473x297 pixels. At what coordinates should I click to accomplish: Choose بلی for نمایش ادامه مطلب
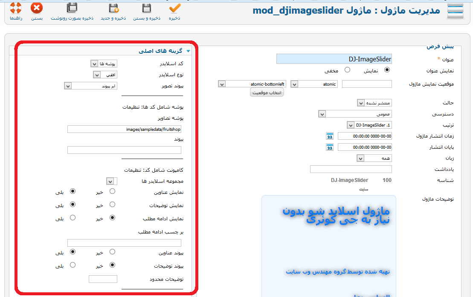73,218
